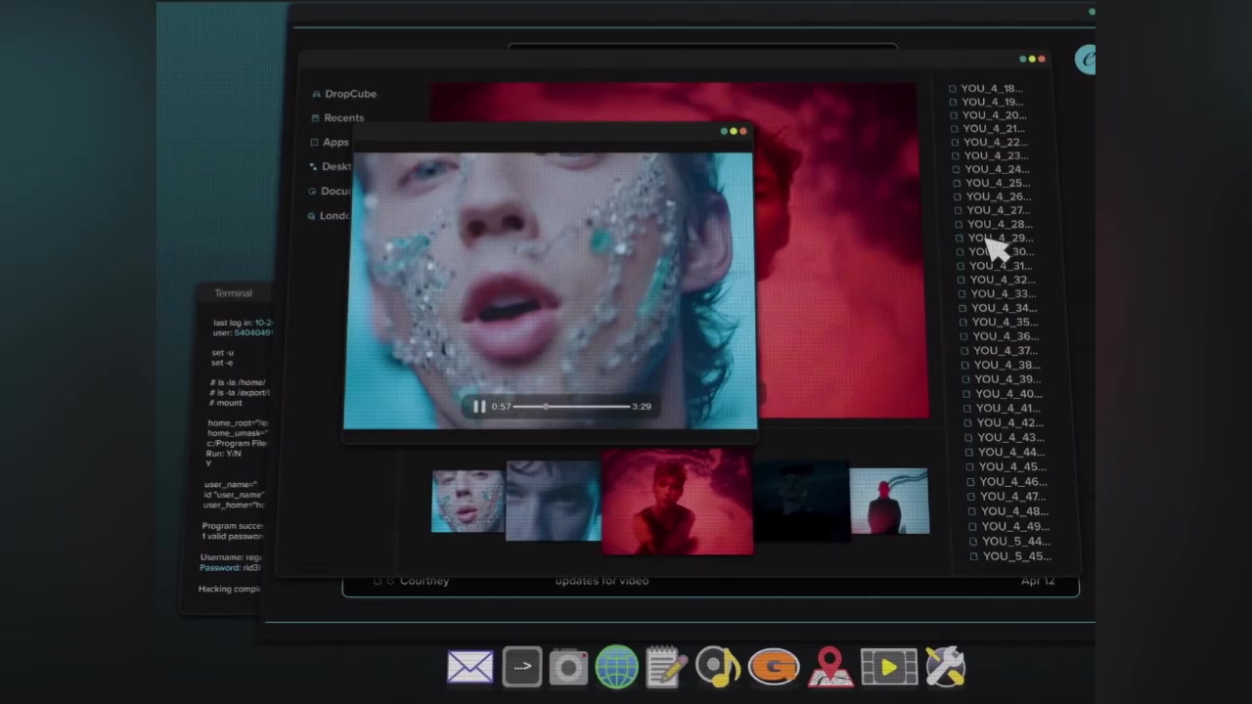
Task: Select file YOU_4_46 in the list
Action: 1013,481
